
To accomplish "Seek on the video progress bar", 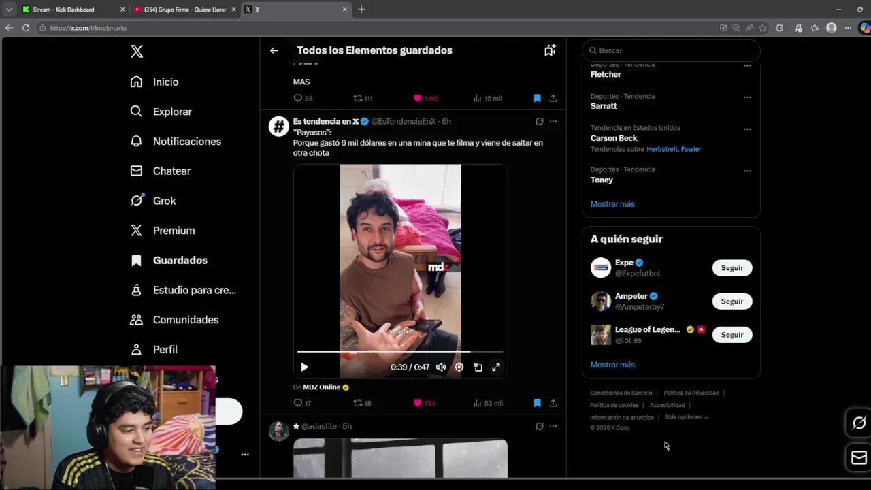I will 400,352.
